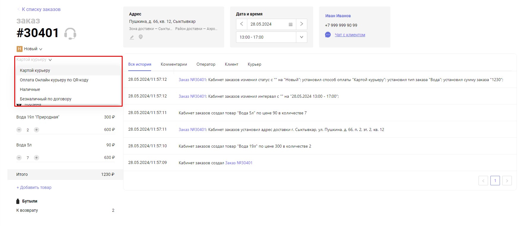This screenshot has height=226, width=521.
Task: Open the Клиент tab
Action: coord(232,64)
